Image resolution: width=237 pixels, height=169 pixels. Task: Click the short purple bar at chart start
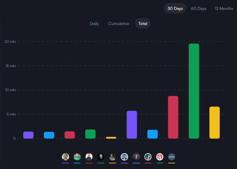(x=28, y=135)
